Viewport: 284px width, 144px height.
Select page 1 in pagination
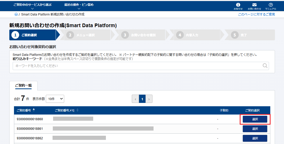(142, 99)
